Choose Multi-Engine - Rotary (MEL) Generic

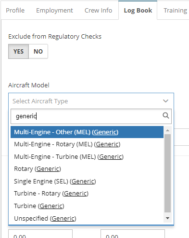pos(87,144)
